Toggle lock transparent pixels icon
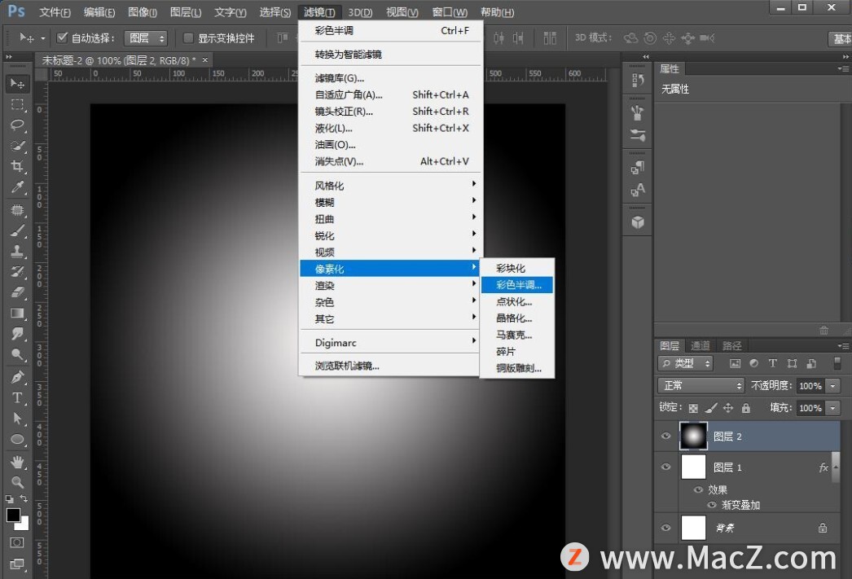 pos(693,408)
